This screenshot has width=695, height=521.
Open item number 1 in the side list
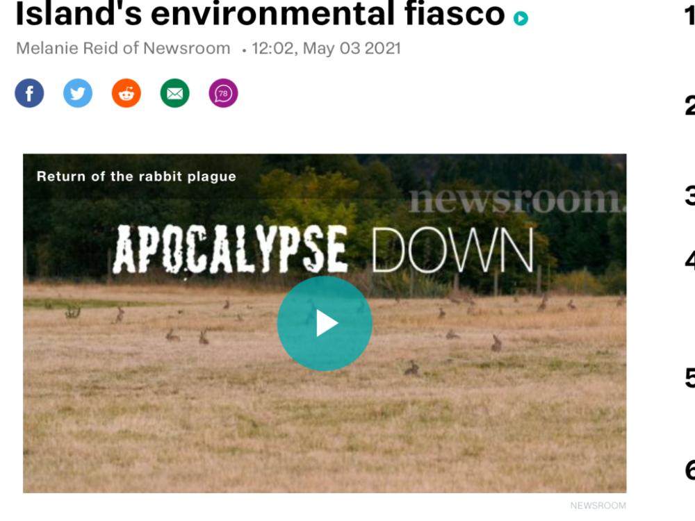(689, 15)
